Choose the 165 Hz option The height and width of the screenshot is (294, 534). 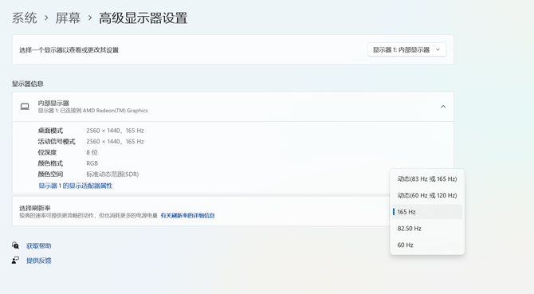pyautogui.click(x=427, y=212)
